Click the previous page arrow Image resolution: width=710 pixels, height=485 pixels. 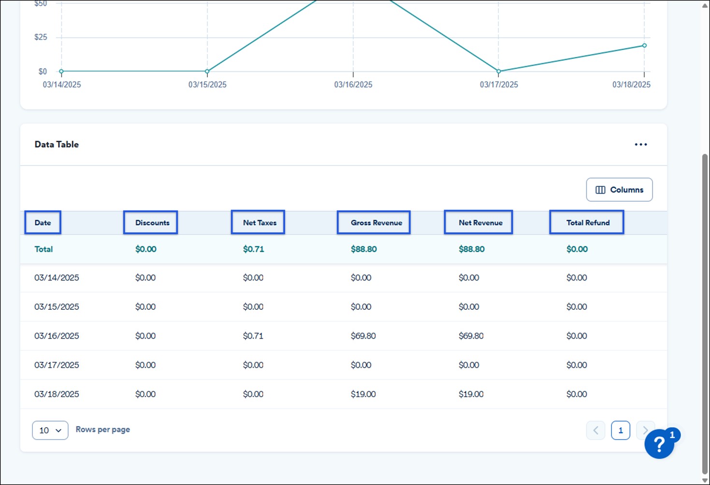coord(595,430)
